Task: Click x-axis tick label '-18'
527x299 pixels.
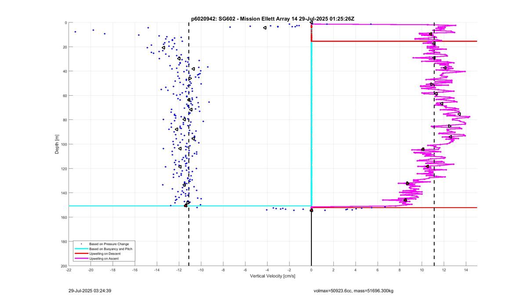Action: (x=112, y=270)
